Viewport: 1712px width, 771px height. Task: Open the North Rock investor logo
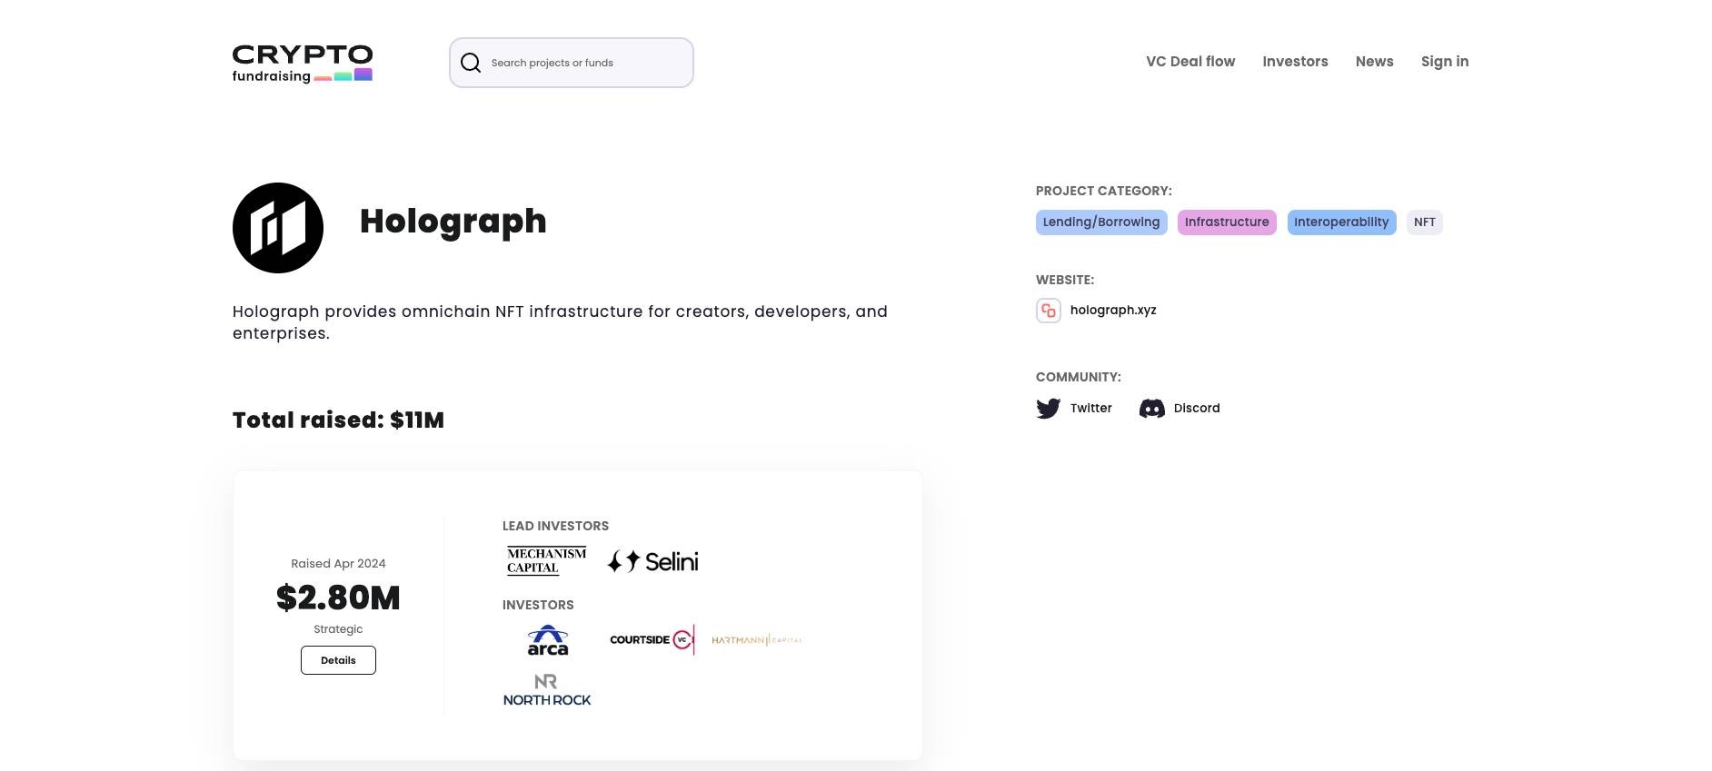click(x=547, y=690)
